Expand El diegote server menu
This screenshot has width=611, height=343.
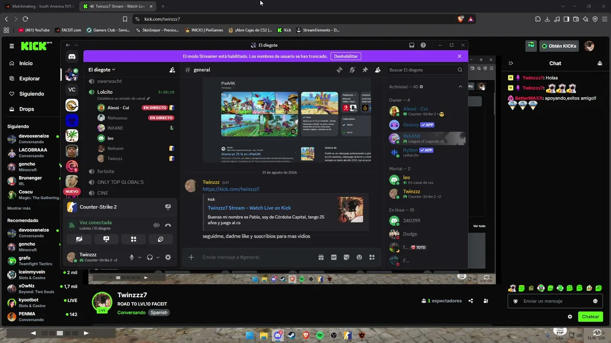tap(102, 70)
